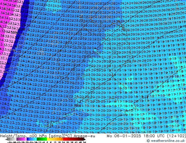Select the dark blue swatch in temperature legend
This screenshot has width=186, height=143.
28,139
